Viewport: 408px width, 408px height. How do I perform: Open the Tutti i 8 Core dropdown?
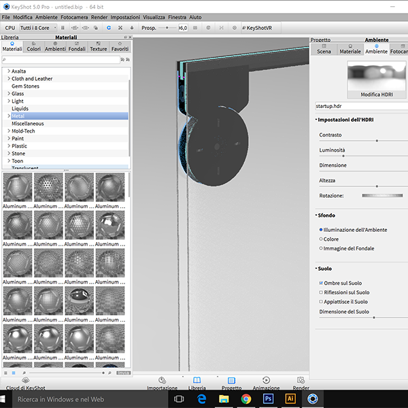(x=39, y=28)
